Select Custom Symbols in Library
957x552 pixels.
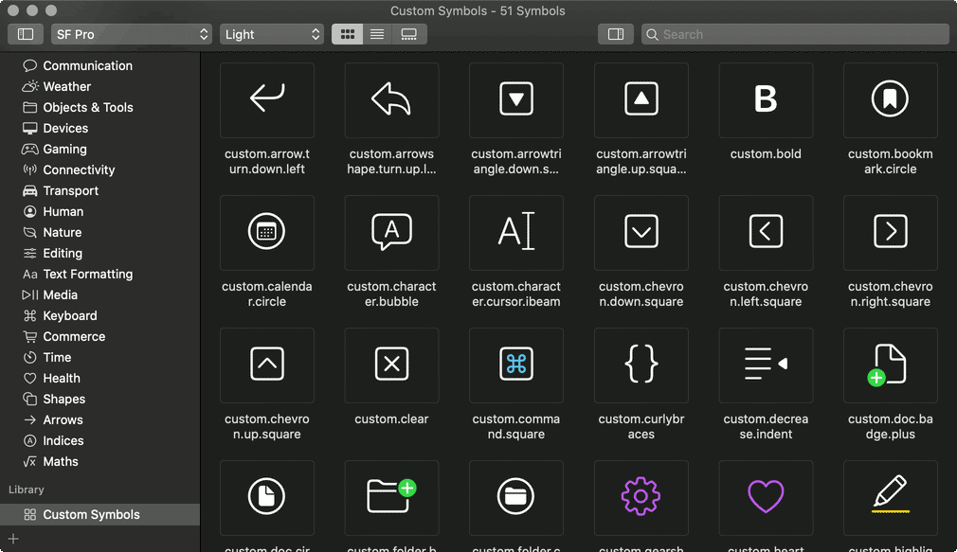click(x=100, y=514)
